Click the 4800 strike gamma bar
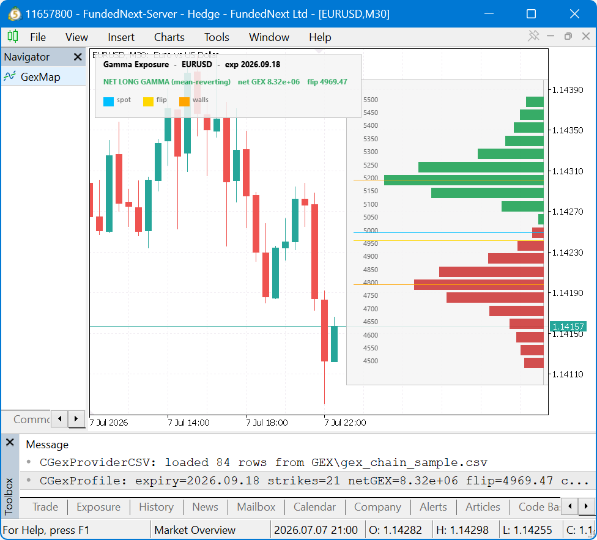This screenshot has width=597, height=540. coord(478,284)
